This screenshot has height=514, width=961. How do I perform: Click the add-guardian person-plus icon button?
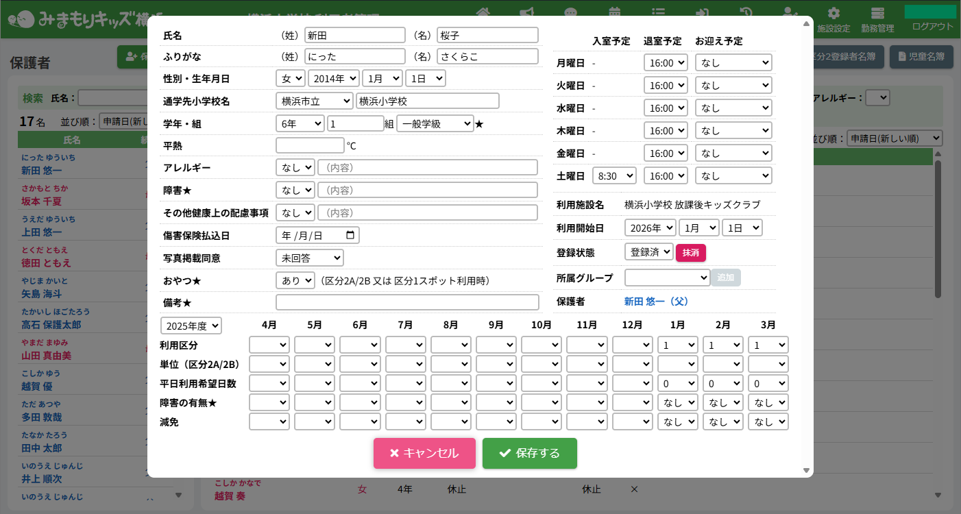coord(132,57)
